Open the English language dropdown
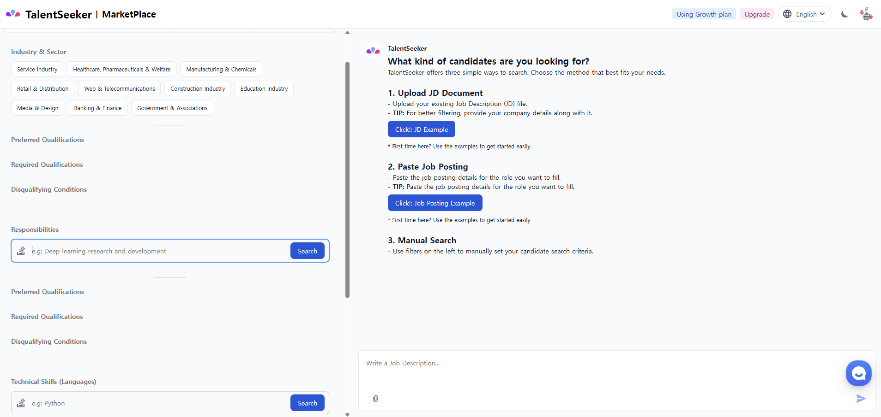881x417 pixels. click(x=805, y=14)
